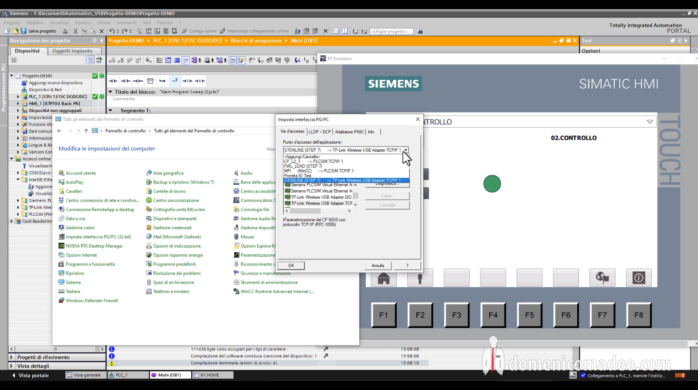Expand the PLC_1 CPU 1215C tree node

18,97
